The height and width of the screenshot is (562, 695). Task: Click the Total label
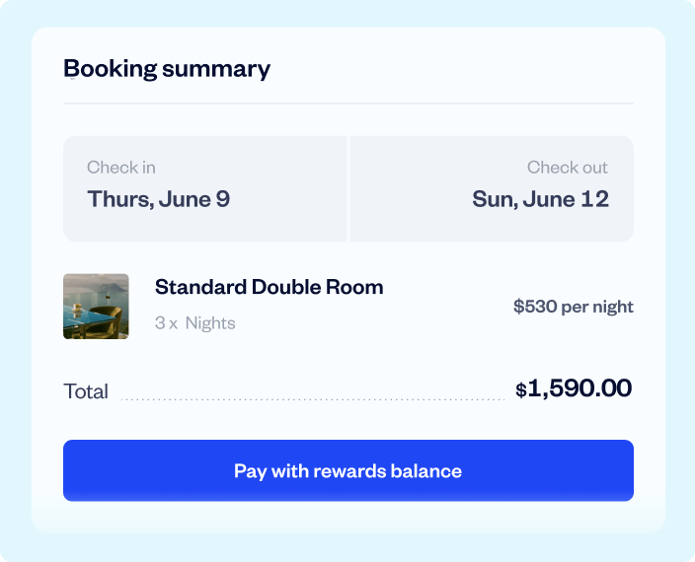(86, 390)
